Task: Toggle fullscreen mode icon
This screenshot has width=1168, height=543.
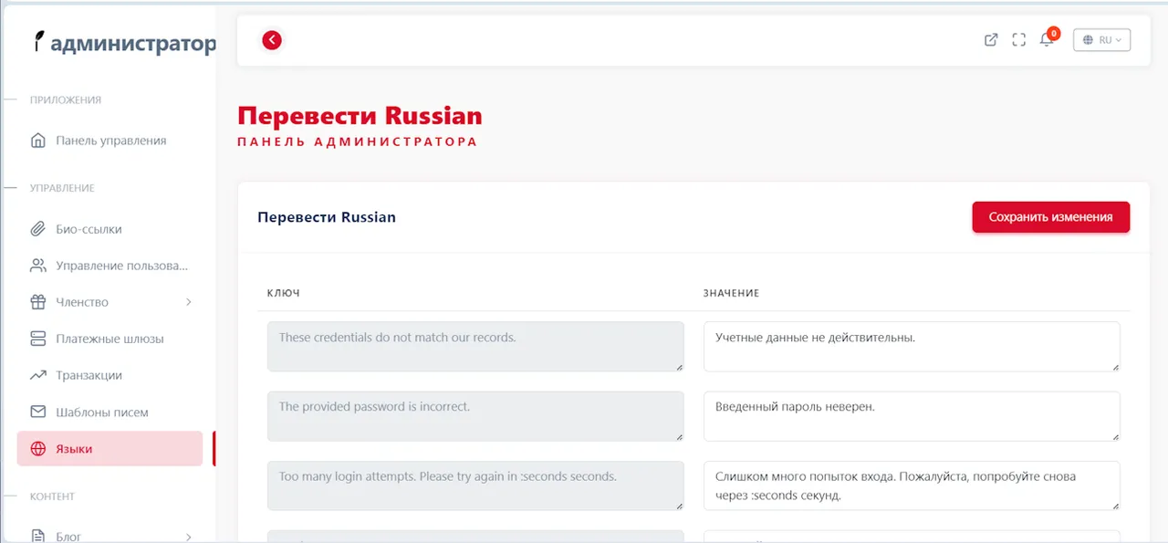Action: [1019, 40]
